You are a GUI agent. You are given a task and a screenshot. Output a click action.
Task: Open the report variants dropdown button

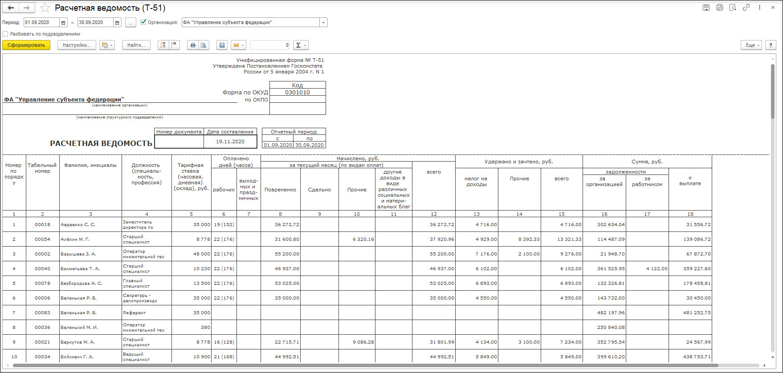tap(107, 45)
